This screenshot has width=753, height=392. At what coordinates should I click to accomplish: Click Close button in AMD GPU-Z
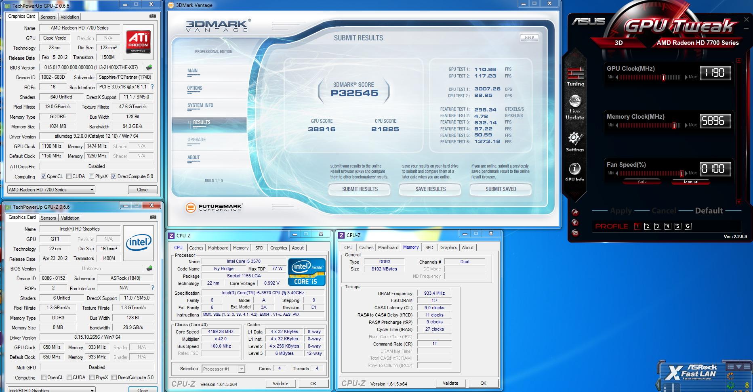click(x=142, y=190)
